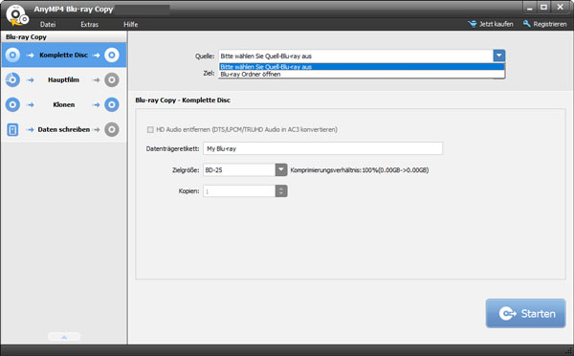Click the Registrieren key icon
Screen dimensions: 574x356
[x=527, y=24]
